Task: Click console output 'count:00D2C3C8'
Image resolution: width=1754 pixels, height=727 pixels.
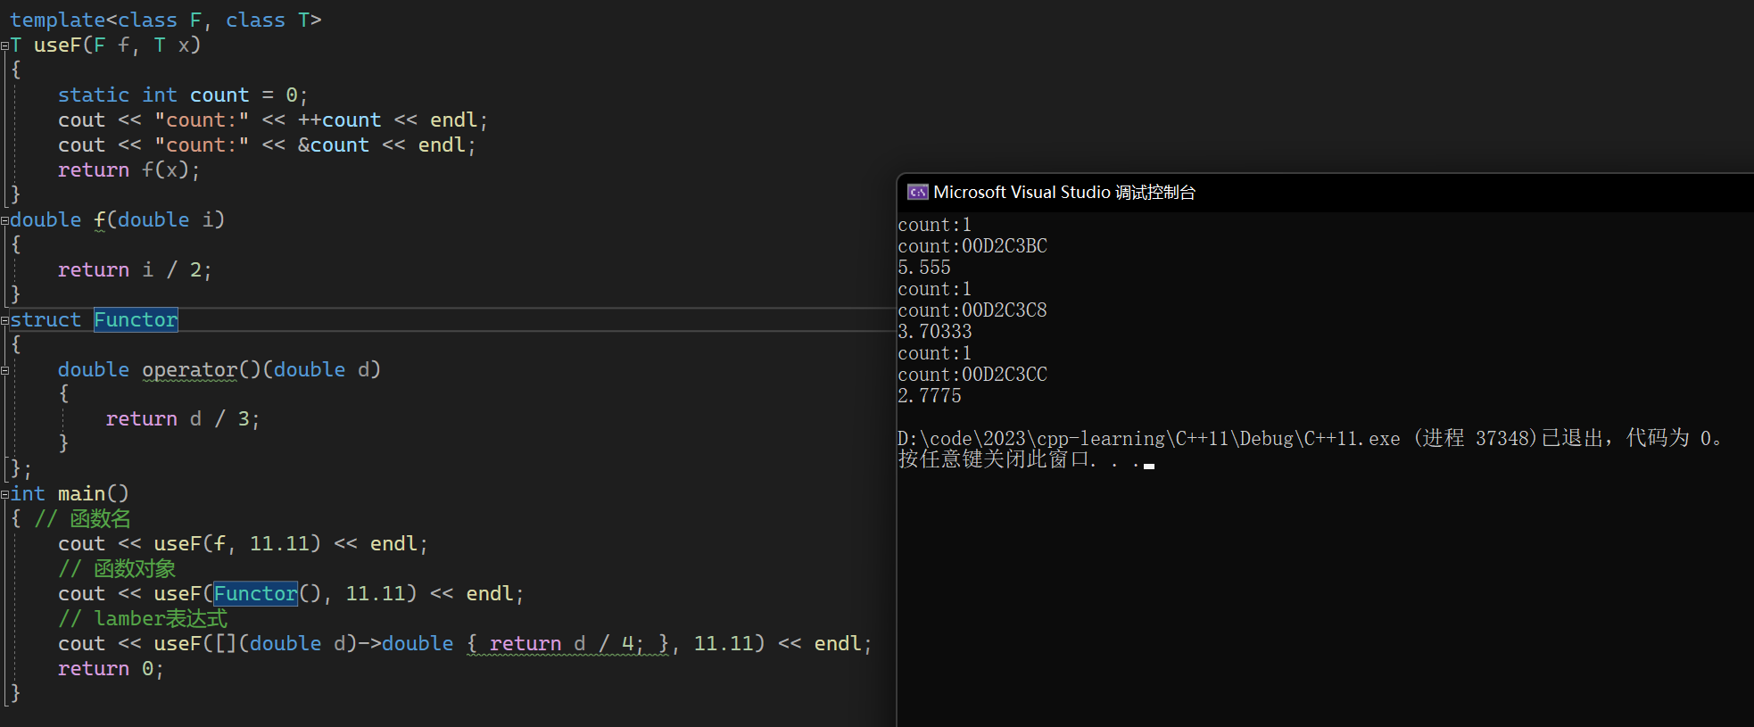Action: (972, 310)
